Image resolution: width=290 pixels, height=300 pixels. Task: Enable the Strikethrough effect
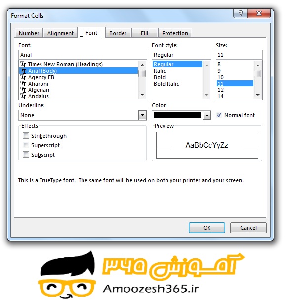click(x=26, y=135)
